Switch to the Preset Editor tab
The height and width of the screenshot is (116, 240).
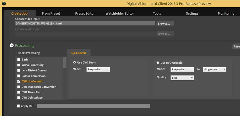85,13
